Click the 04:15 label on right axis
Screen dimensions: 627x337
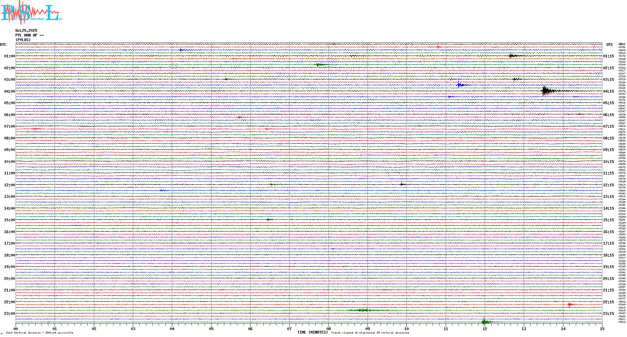tap(608, 91)
